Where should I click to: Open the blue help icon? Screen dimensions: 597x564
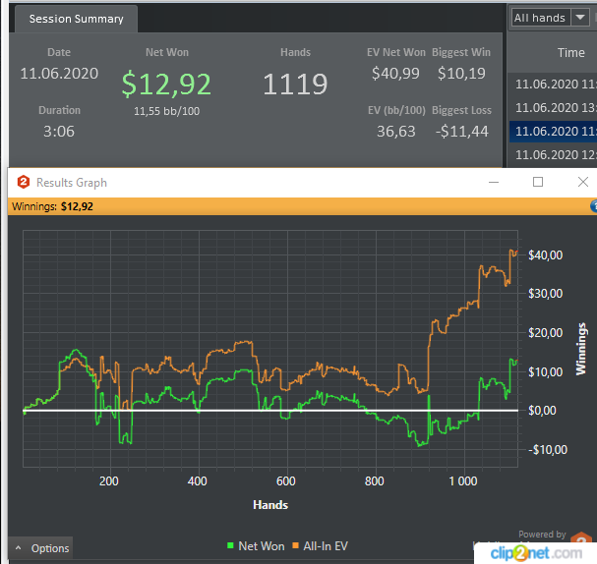[594, 206]
